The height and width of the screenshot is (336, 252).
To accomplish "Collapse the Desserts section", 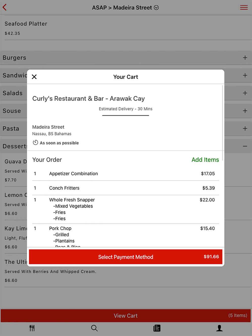I will coord(245,146).
